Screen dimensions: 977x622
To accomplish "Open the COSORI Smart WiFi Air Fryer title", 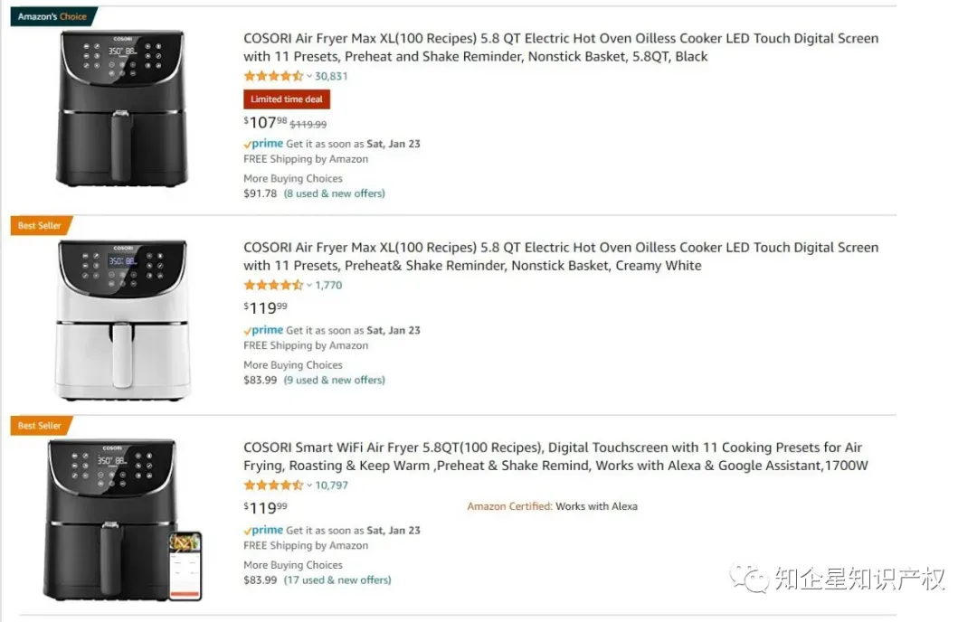I will tap(555, 457).
